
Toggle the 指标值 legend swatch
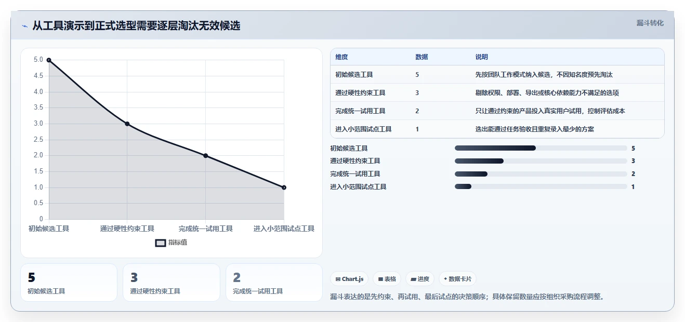click(161, 243)
